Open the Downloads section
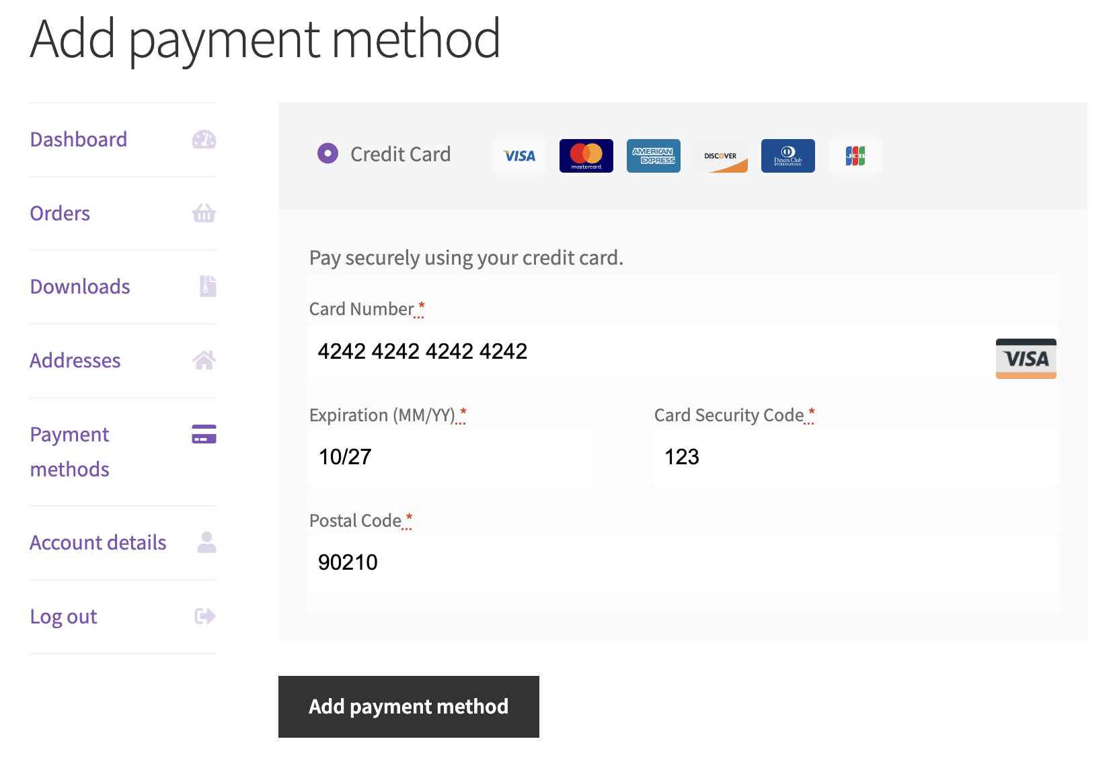The image size is (1115, 774). (79, 287)
